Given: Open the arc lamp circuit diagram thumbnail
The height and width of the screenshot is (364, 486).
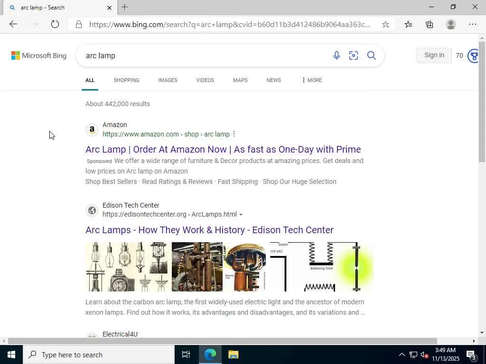Looking at the screenshot, I should [322, 267].
